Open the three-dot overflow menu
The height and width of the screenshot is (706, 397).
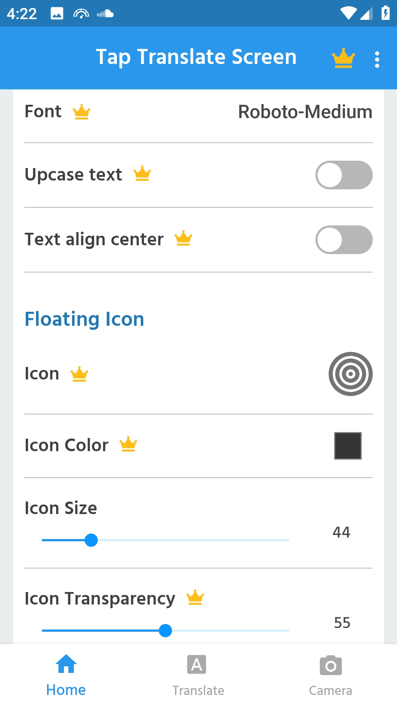(377, 59)
